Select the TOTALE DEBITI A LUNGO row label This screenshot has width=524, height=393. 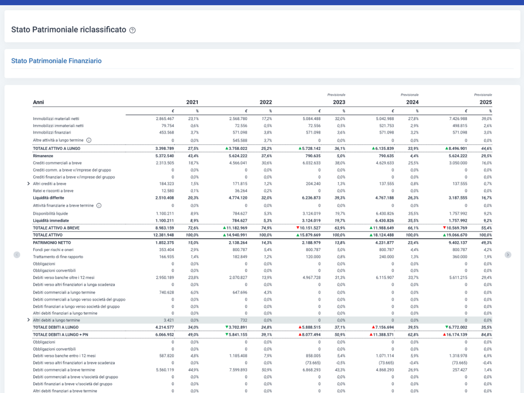pyautogui.click(x=56, y=327)
